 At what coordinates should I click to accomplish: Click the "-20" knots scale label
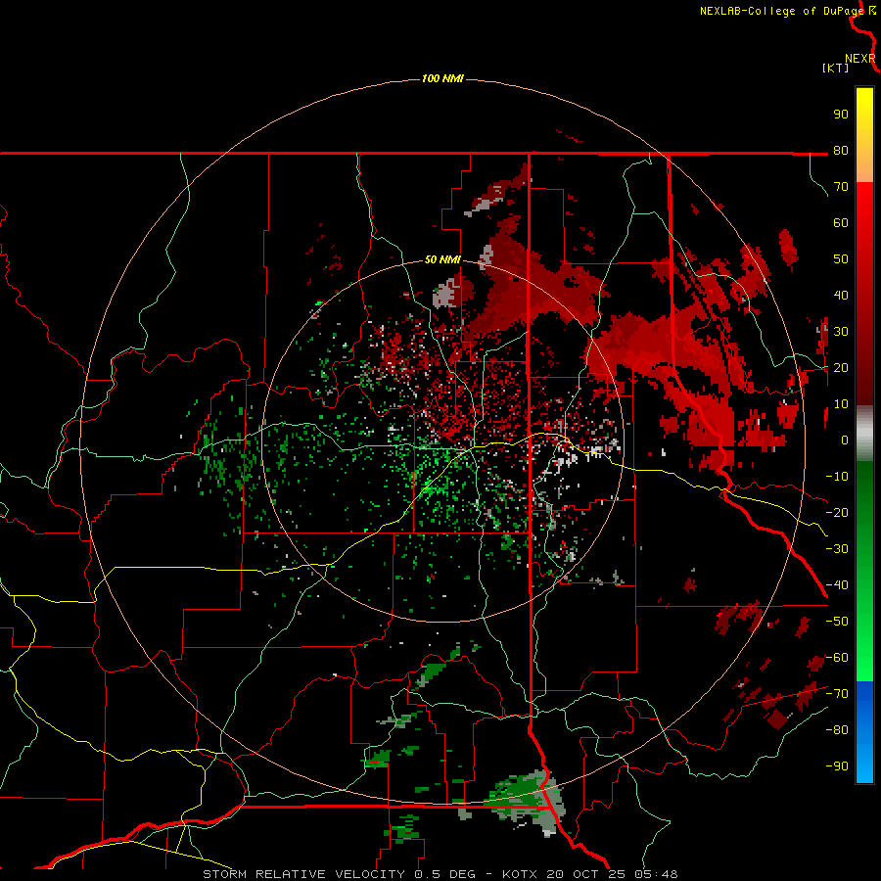[837, 512]
